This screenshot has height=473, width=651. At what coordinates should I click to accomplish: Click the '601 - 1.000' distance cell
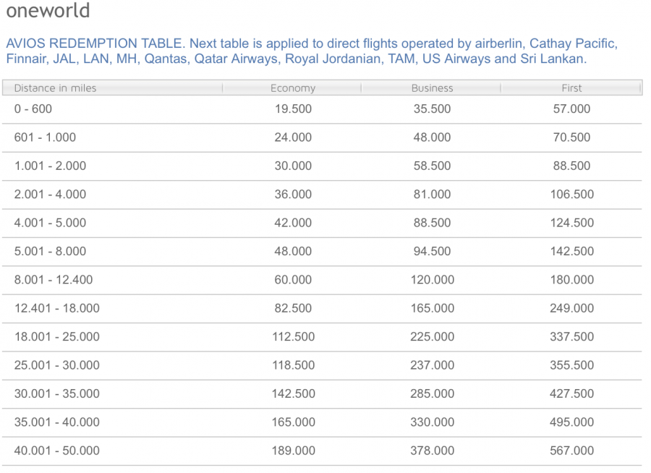(x=45, y=137)
